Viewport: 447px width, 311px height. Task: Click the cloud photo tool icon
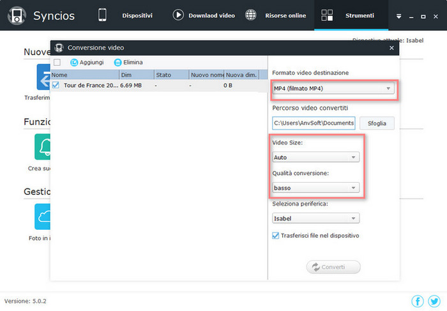tap(42, 216)
